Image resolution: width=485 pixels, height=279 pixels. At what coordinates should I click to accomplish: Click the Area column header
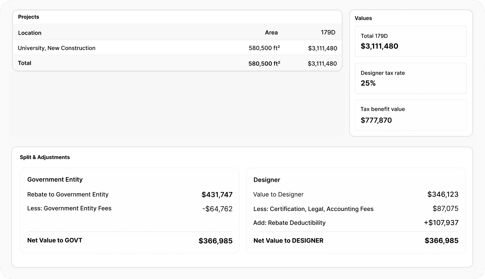tap(271, 33)
